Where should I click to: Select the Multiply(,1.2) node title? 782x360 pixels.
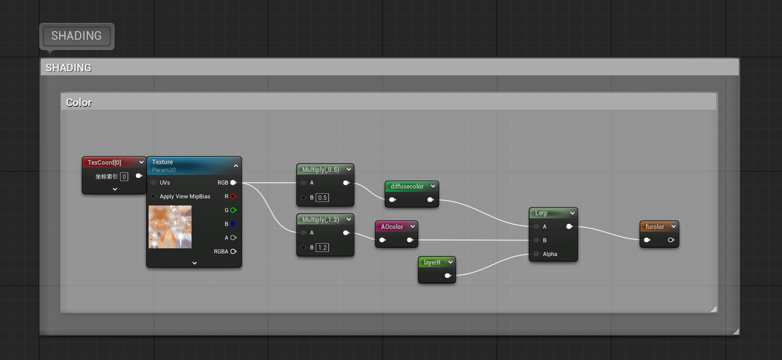click(x=320, y=220)
